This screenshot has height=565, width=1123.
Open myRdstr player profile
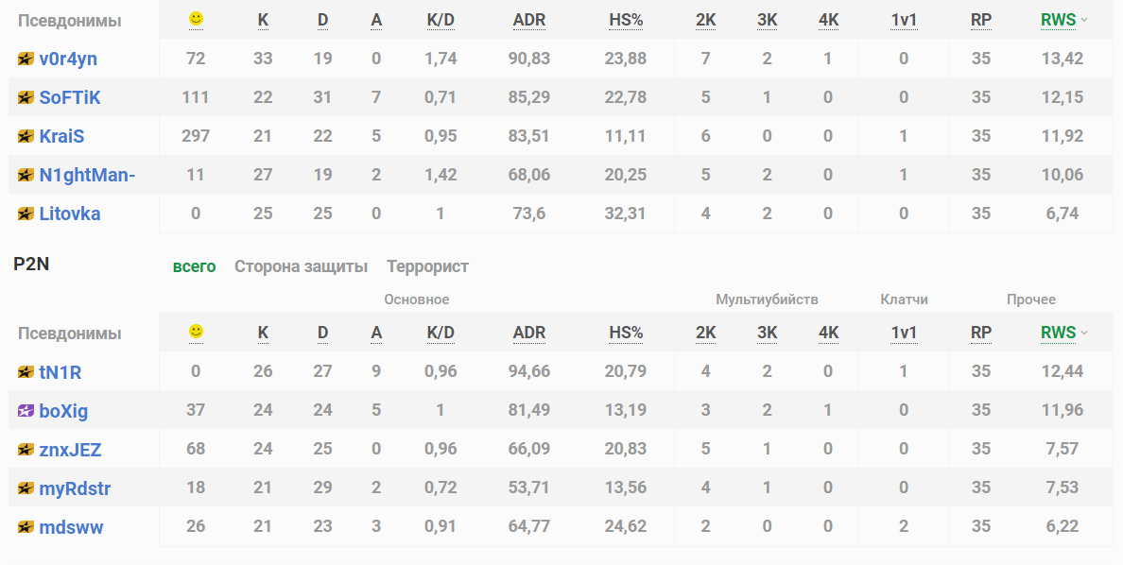(75, 488)
